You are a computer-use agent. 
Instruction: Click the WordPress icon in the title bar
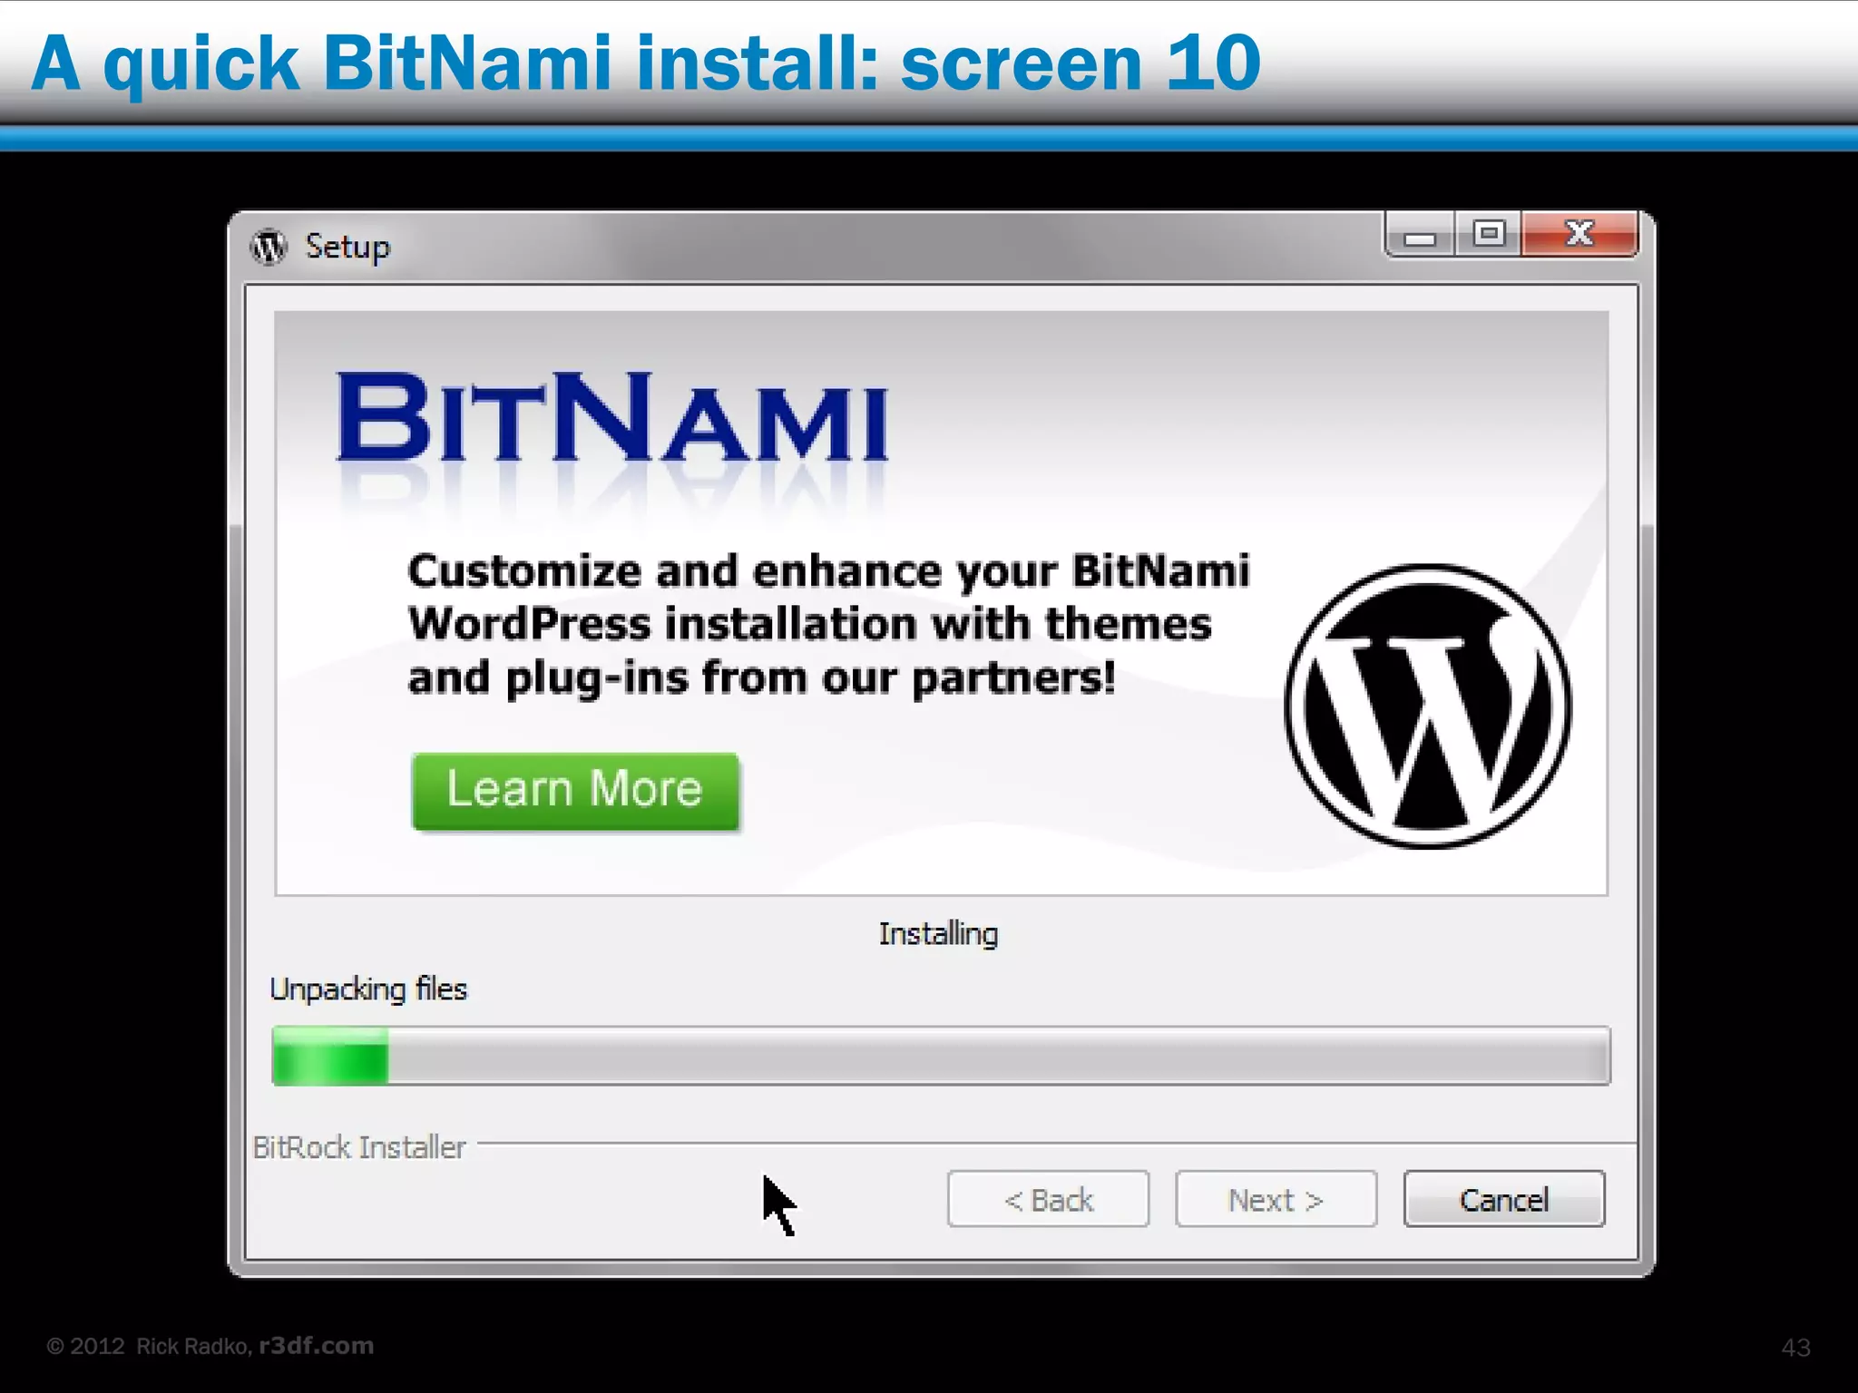coord(269,247)
